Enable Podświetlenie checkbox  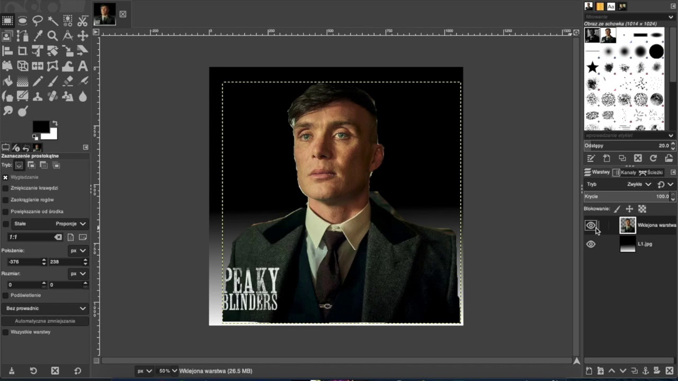coord(5,295)
